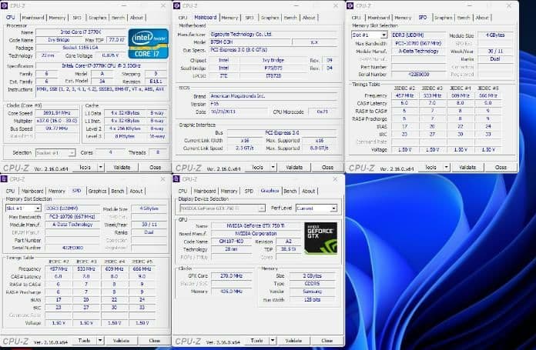
Task: Click the GPU memory size '2 GBytes' field
Action: (312, 275)
